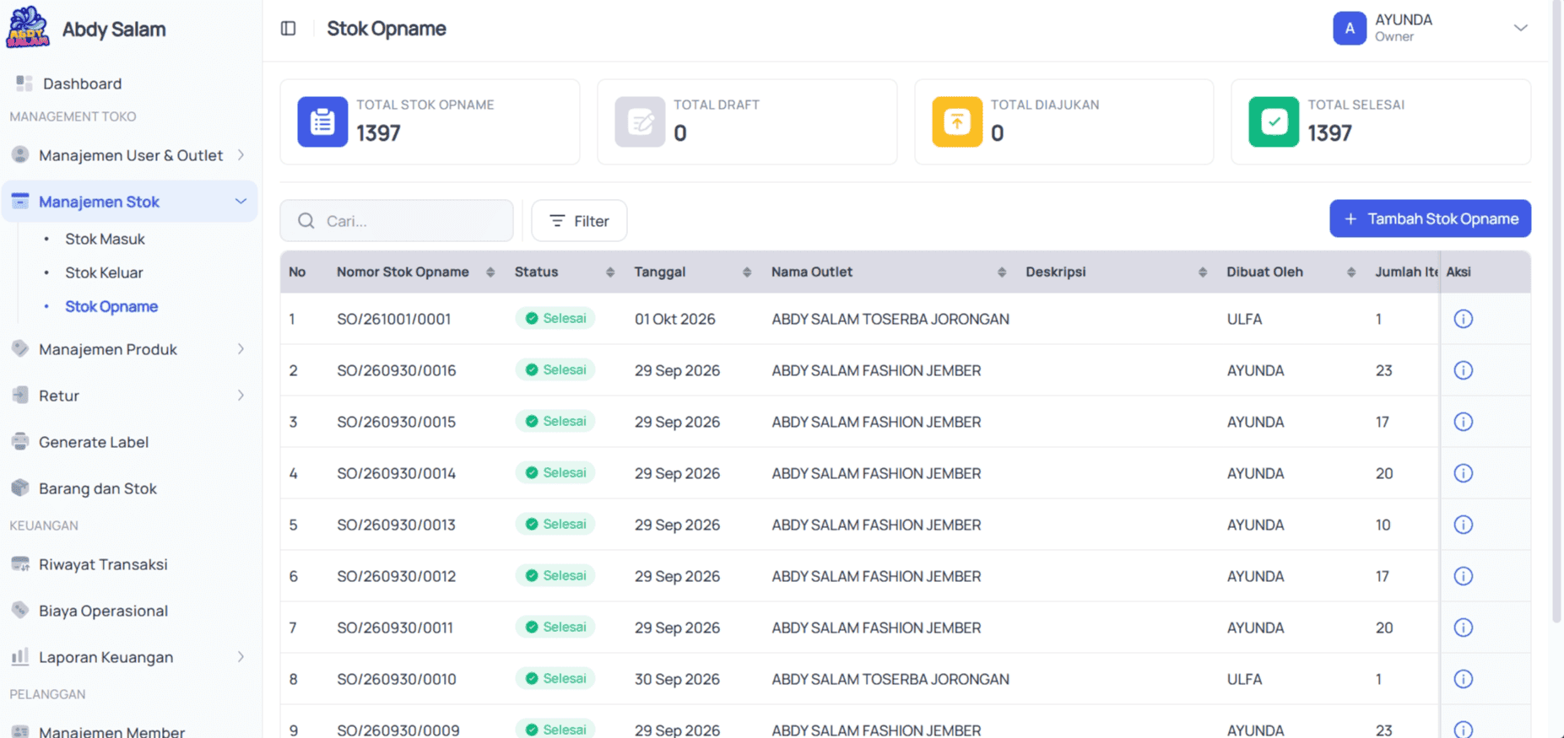Open info for SO/260930/0013
The image size is (1564, 738).
pos(1464,525)
